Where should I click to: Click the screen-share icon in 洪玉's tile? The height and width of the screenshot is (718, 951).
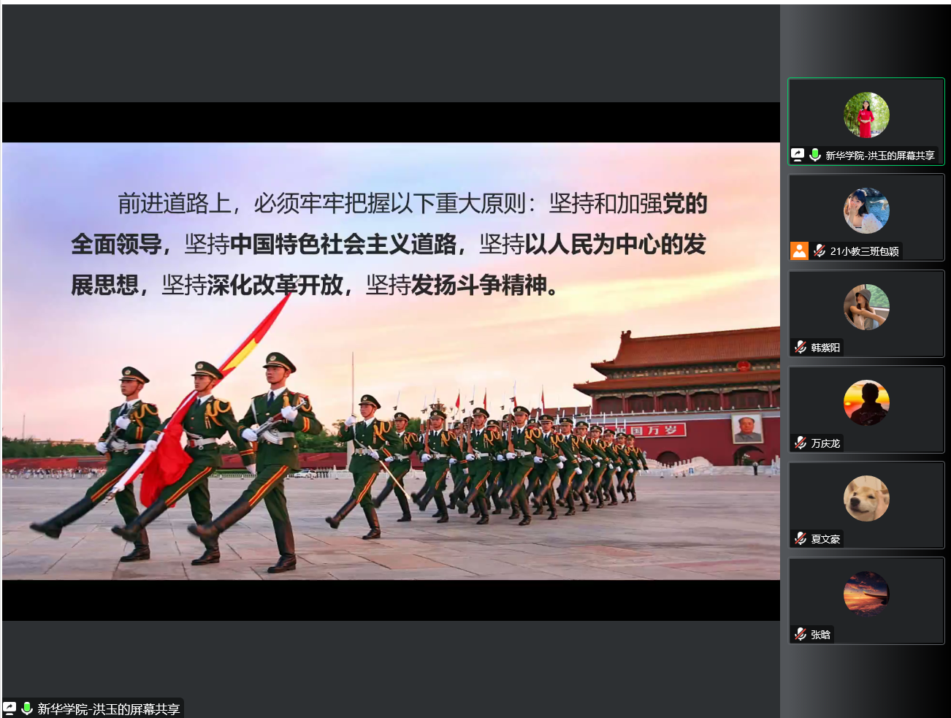click(x=798, y=155)
